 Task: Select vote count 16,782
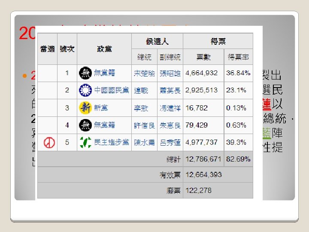click(197, 108)
